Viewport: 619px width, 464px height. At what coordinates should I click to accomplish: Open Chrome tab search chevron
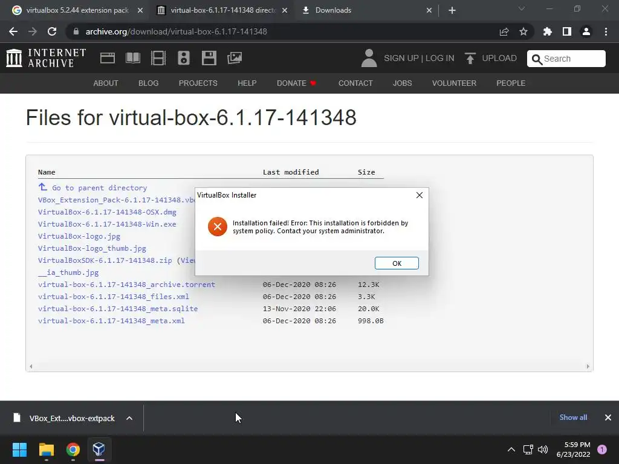click(x=522, y=8)
